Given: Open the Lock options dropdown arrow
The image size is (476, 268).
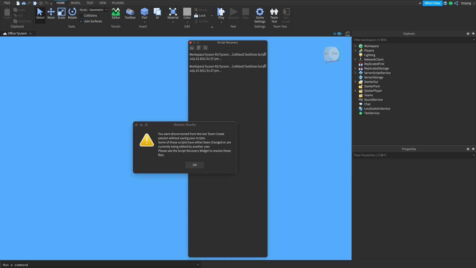Looking at the screenshot, I should click(212, 16).
